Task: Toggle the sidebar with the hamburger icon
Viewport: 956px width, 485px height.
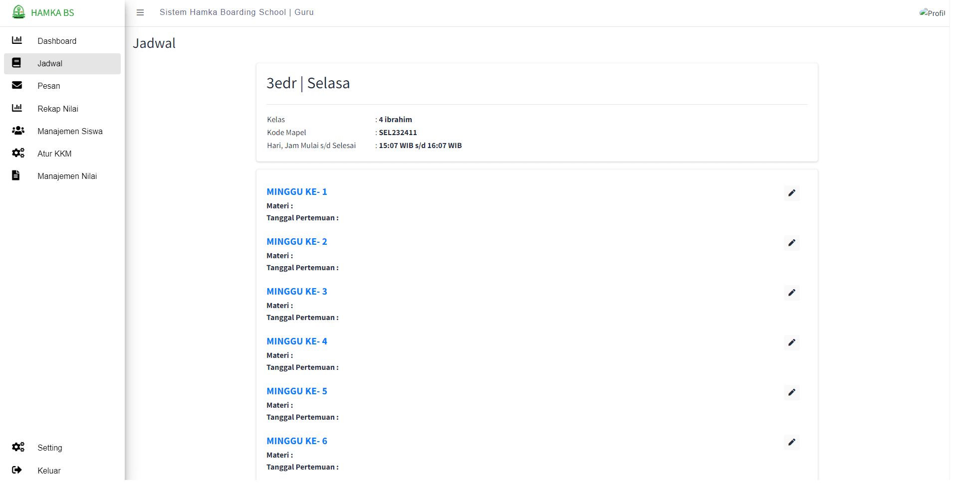Action: pyautogui.click(x=140, y=12)
